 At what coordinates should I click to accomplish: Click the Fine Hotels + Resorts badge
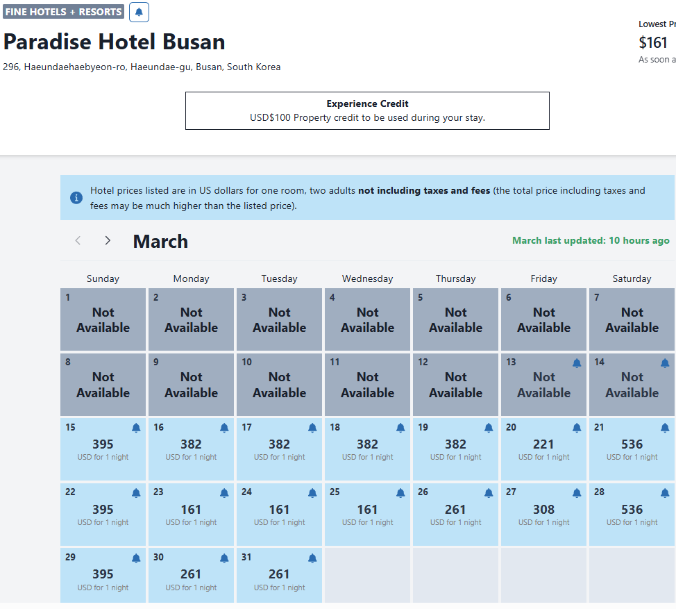point(63,12)
